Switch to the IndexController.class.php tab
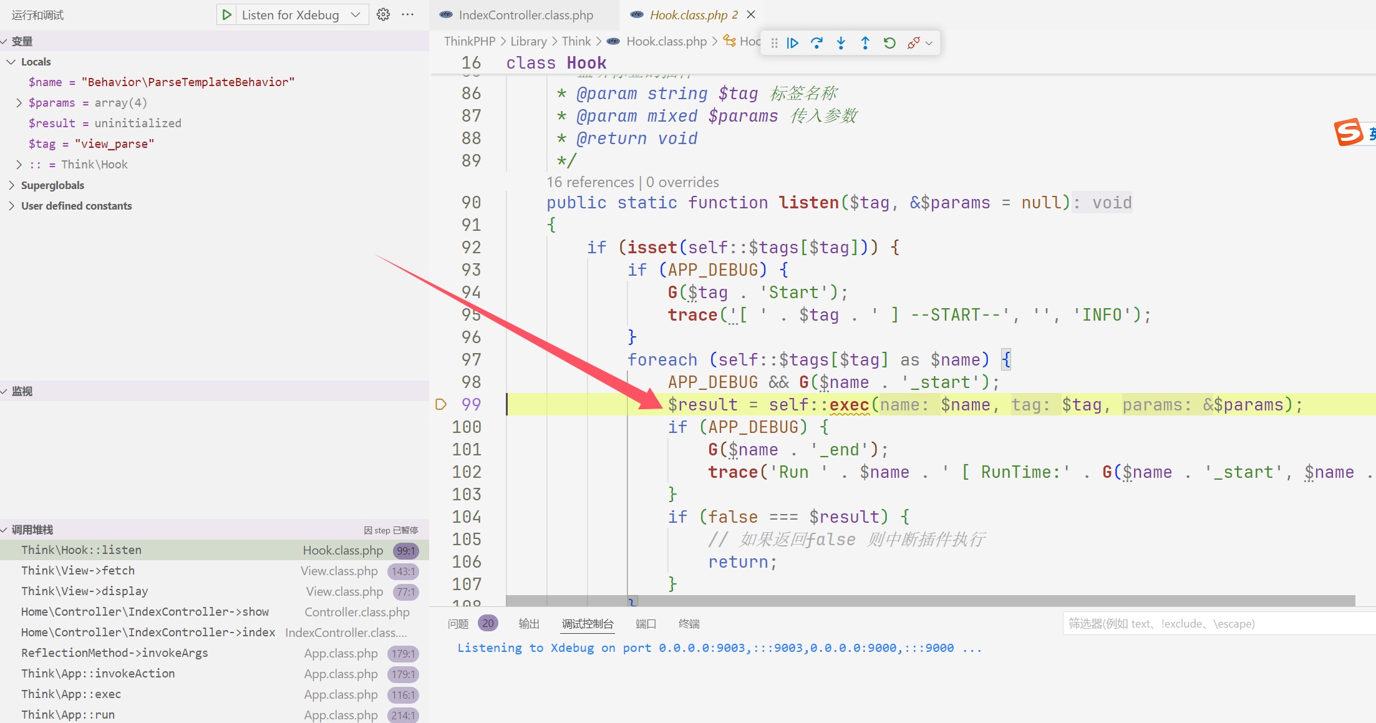 525,15
